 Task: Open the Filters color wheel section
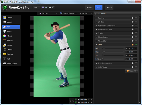[x=11, y=36]
